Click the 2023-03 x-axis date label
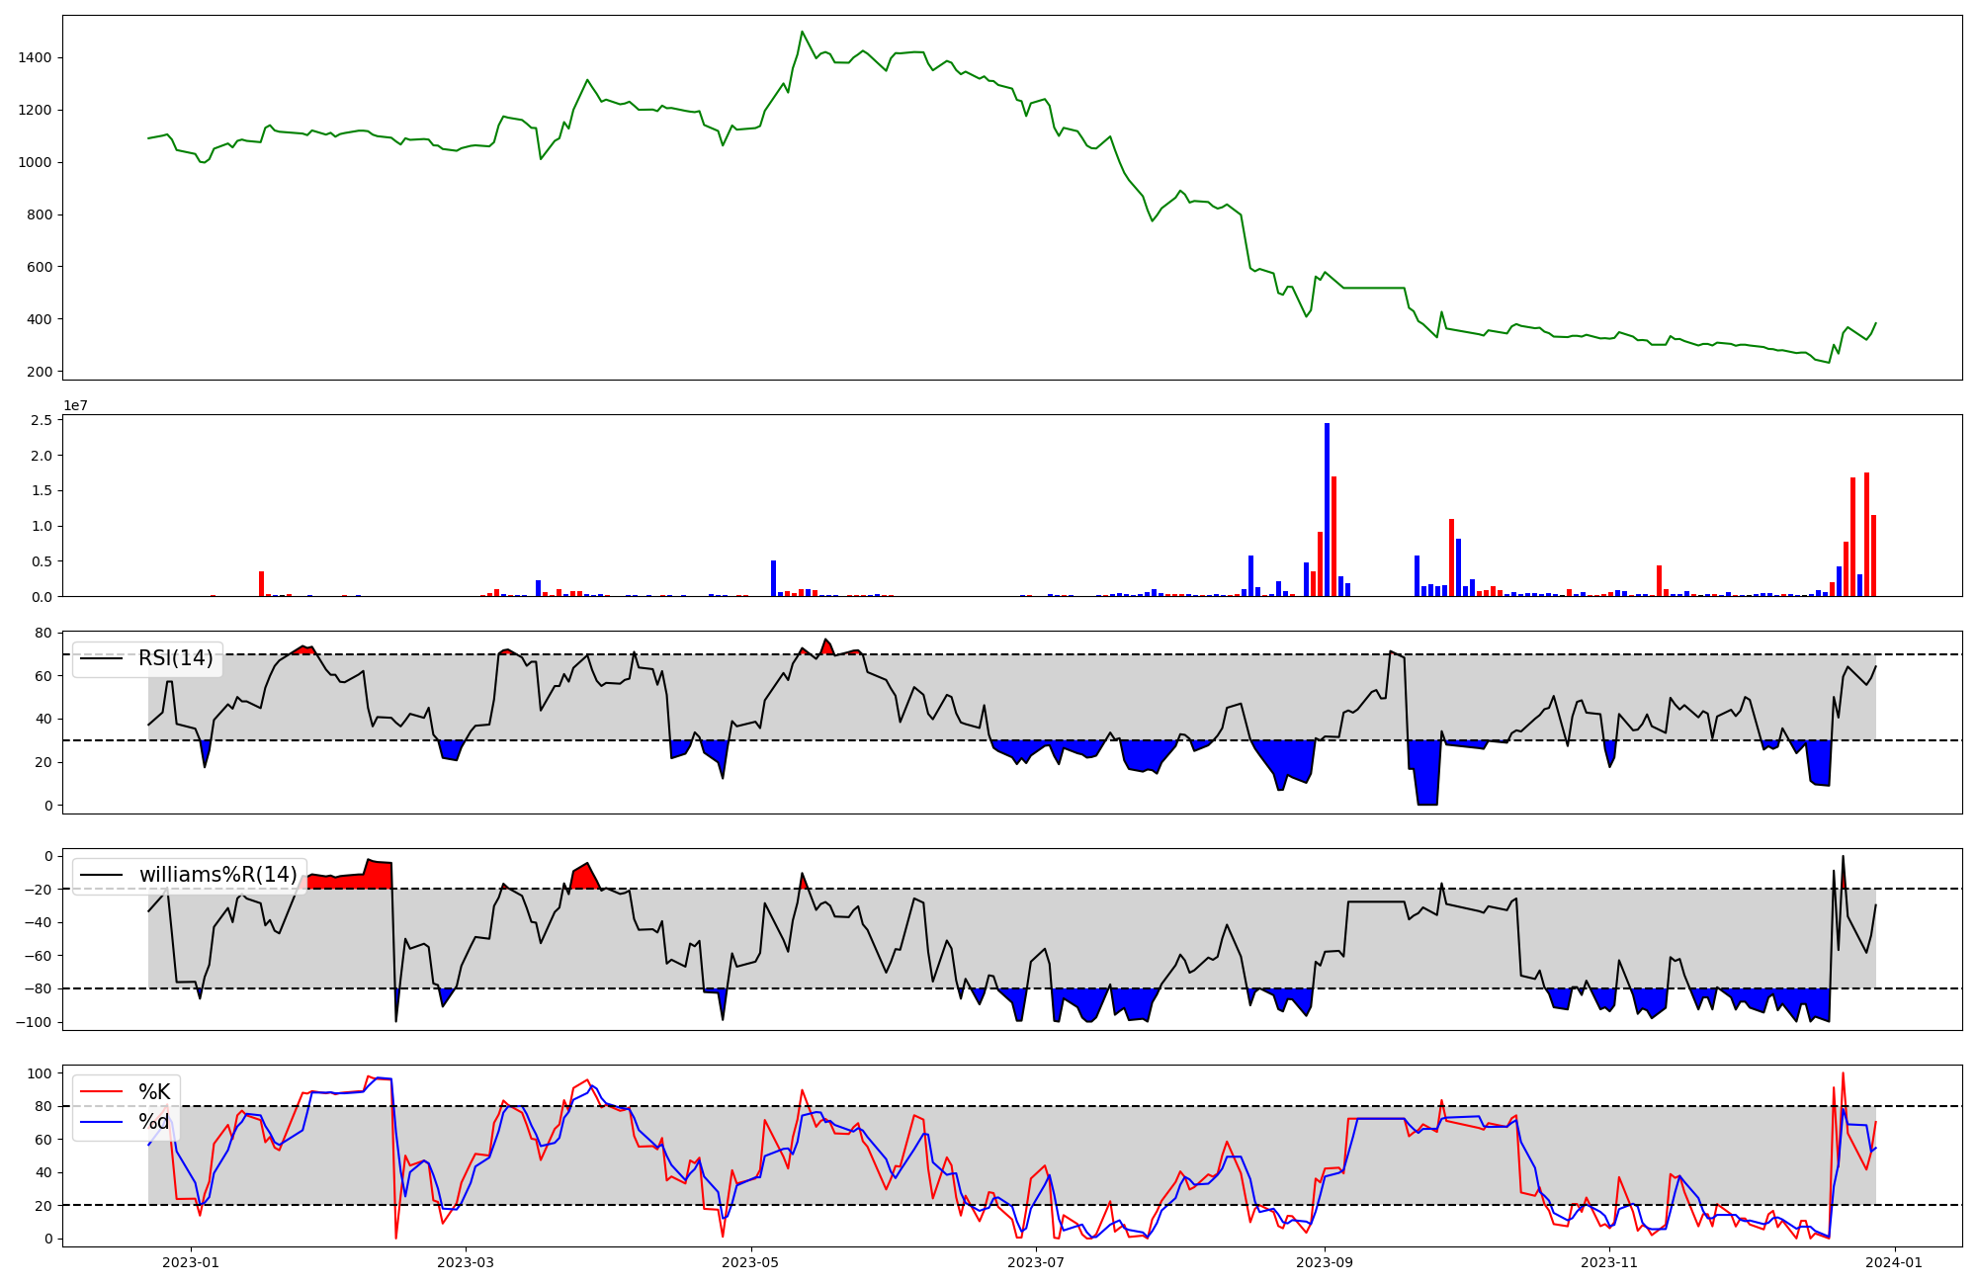 [465, 1262]
